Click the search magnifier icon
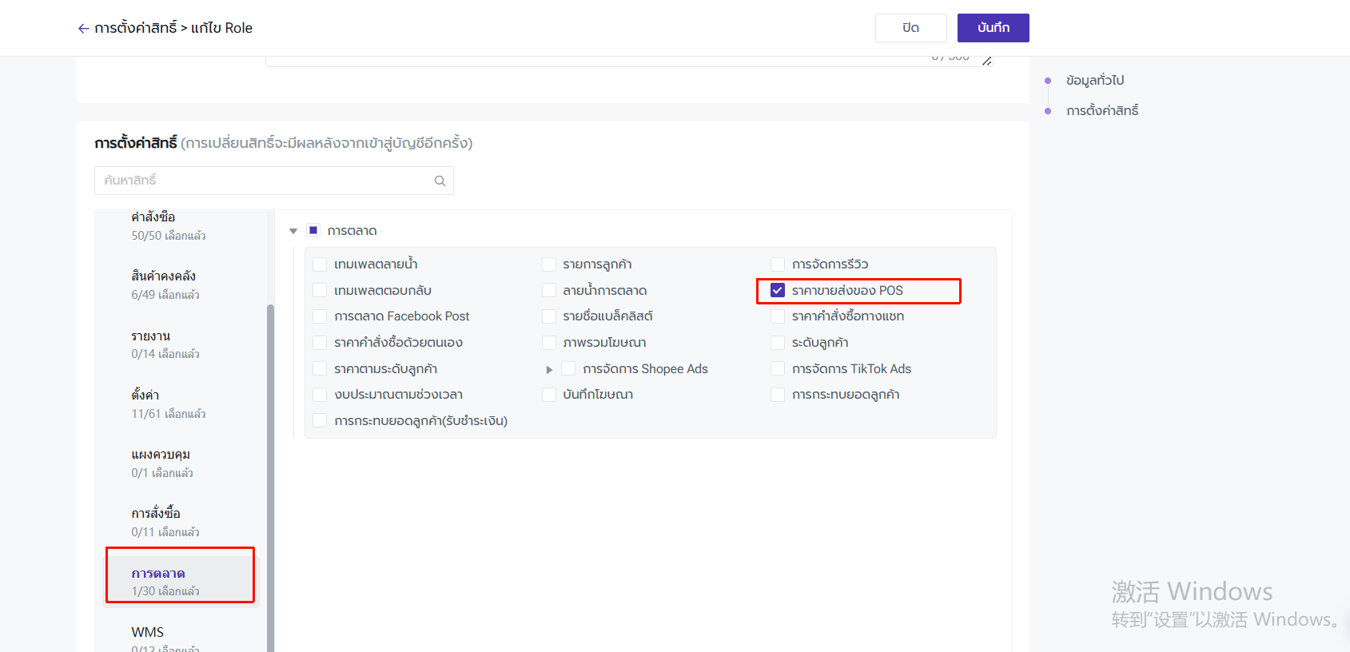The width and height of the screenshot is (1350, 652). tap(440, 181)
